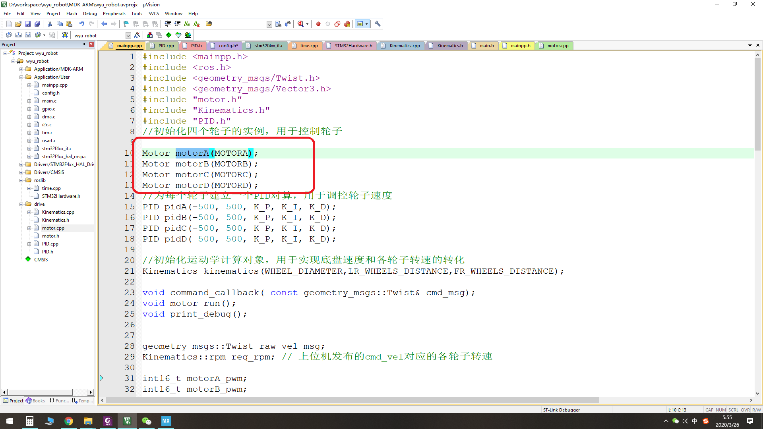Image resolution: width=763 pixels, height=429 pixels.
Task: Click the editor horizontal scrollbar thumb
Action: pyautogui.click(x=352, y=400)
